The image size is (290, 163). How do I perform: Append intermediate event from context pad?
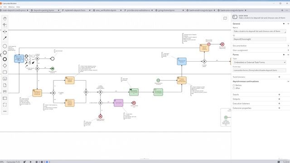(x=26, y=59)
